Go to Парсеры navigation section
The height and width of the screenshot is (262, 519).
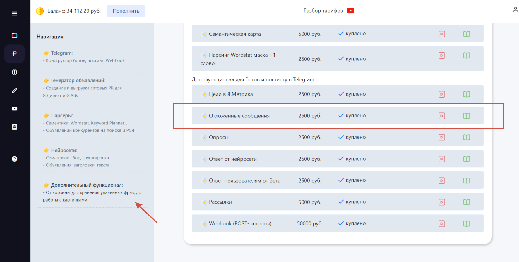tap(92, 123)
